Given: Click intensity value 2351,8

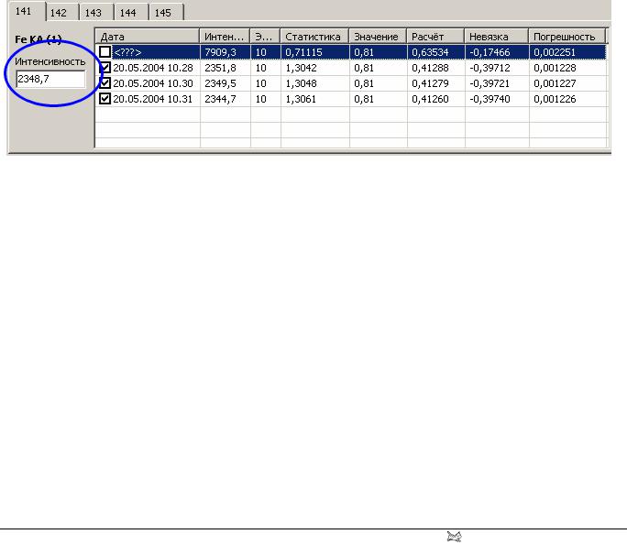Looking at the screenshot, I should pos(220,68).
